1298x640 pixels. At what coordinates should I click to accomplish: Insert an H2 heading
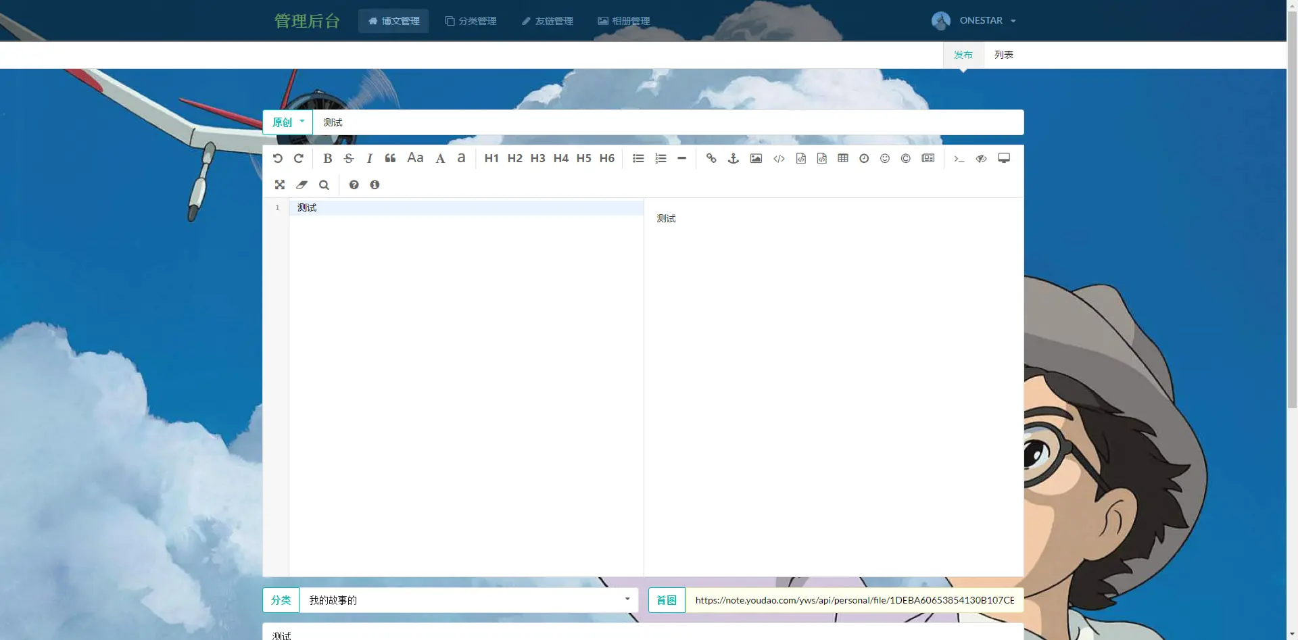[515, 158]
